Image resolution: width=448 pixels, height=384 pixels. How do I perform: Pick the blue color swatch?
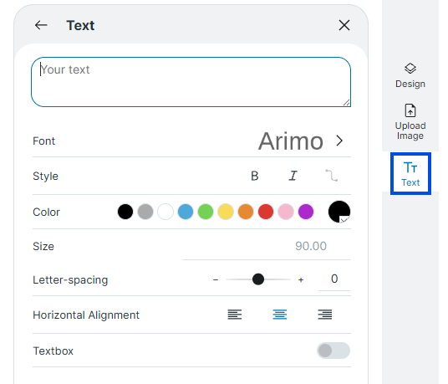[186, 212]
